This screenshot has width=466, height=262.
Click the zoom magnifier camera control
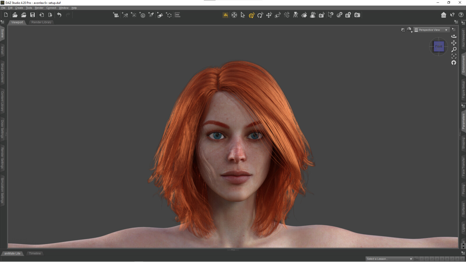tap(454, 49)
